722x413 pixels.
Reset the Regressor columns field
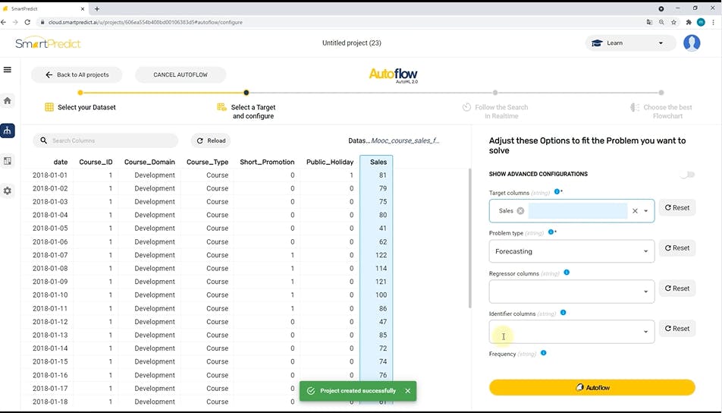pyautogui.click(x=676, y=288)
